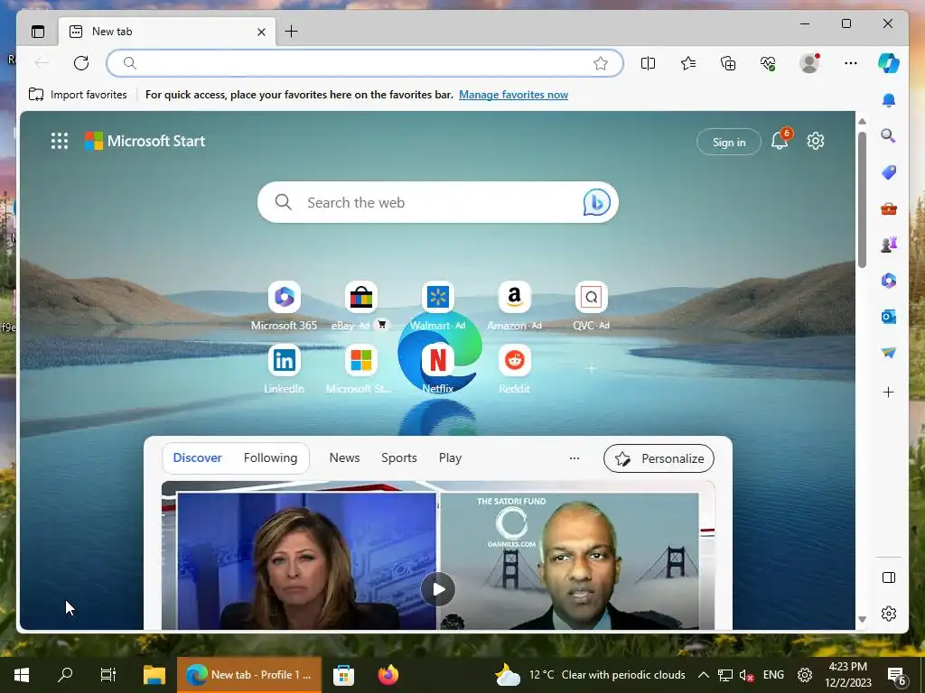Open Browser essentials heart icon
The image size is (925, 693).
point(768,63)
